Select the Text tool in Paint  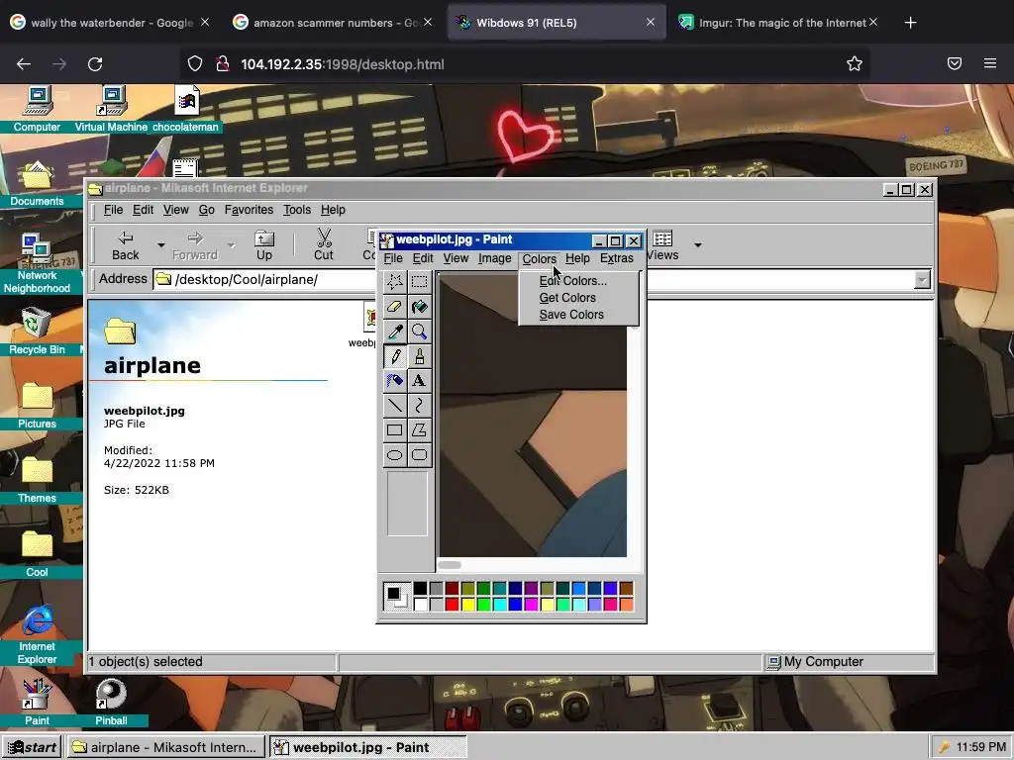tap(419, 381)
